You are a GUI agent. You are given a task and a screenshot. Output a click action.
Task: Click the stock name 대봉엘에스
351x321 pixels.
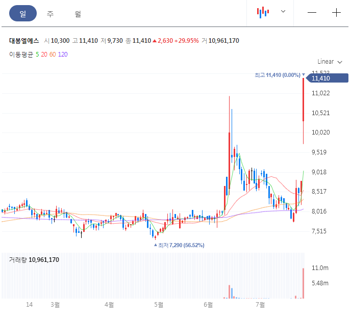pyautogui.click(x=24, y=41)
